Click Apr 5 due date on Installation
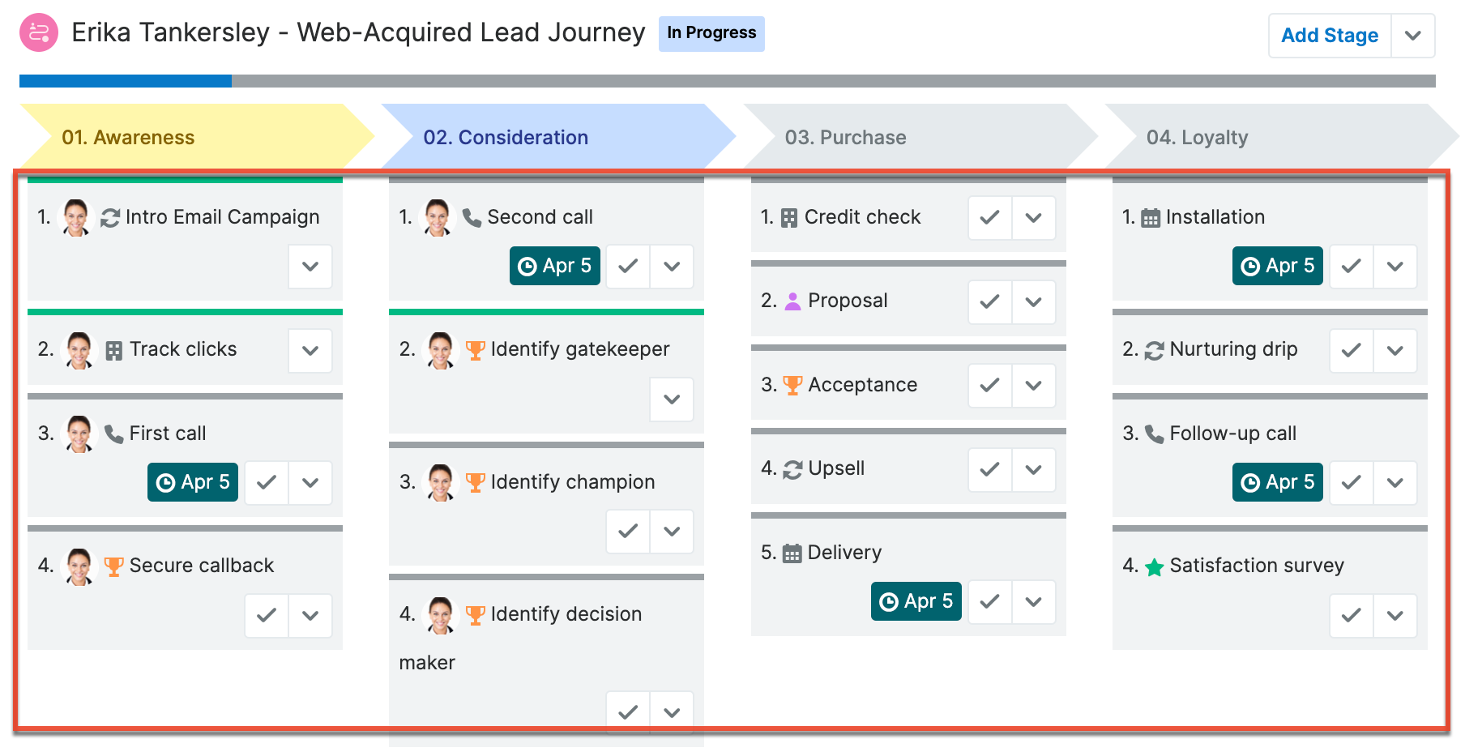Screen dimensions: 1465x752 point(1278,266)
